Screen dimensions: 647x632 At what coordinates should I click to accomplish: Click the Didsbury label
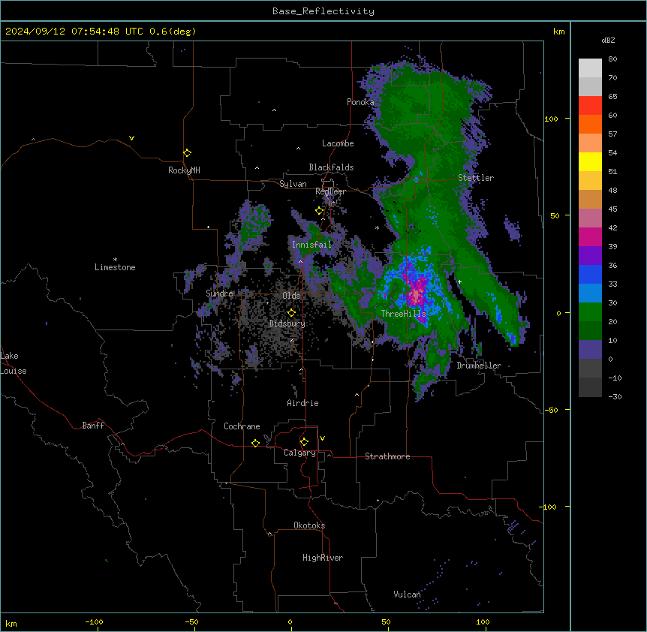(287, 324)
